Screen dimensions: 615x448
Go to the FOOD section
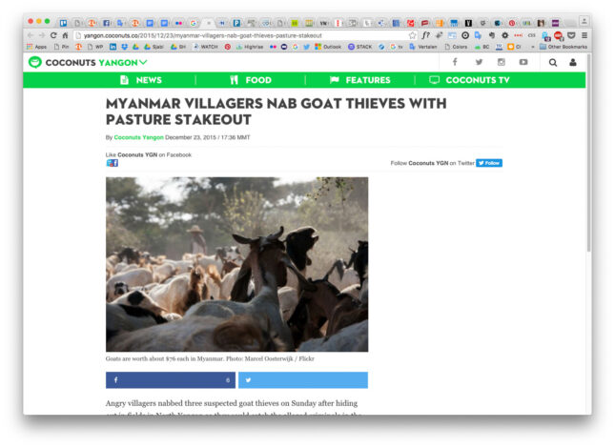(x=250, y=80)
